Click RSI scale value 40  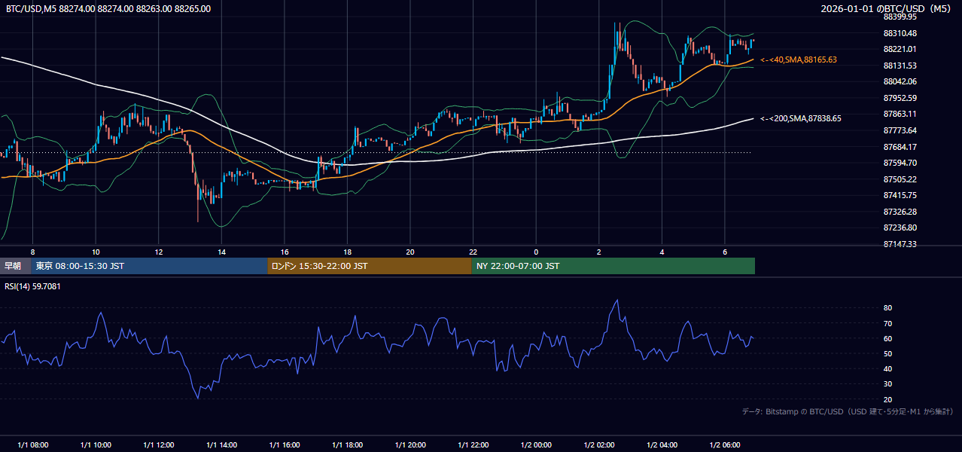887,368
